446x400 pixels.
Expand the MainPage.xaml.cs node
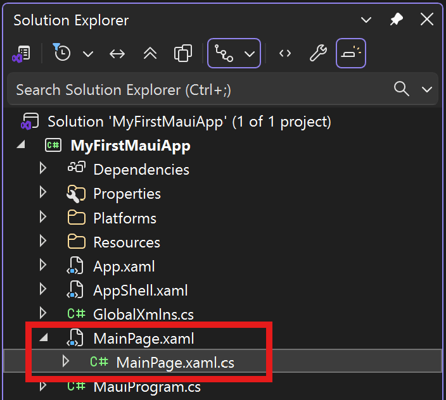click(66, 361)
